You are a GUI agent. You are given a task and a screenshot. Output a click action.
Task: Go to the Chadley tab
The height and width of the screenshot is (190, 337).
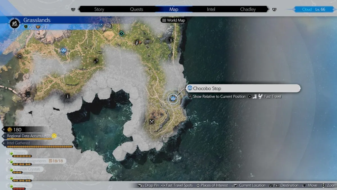pos(248,9)
